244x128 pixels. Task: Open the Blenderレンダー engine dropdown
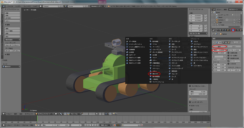[98, 6]
